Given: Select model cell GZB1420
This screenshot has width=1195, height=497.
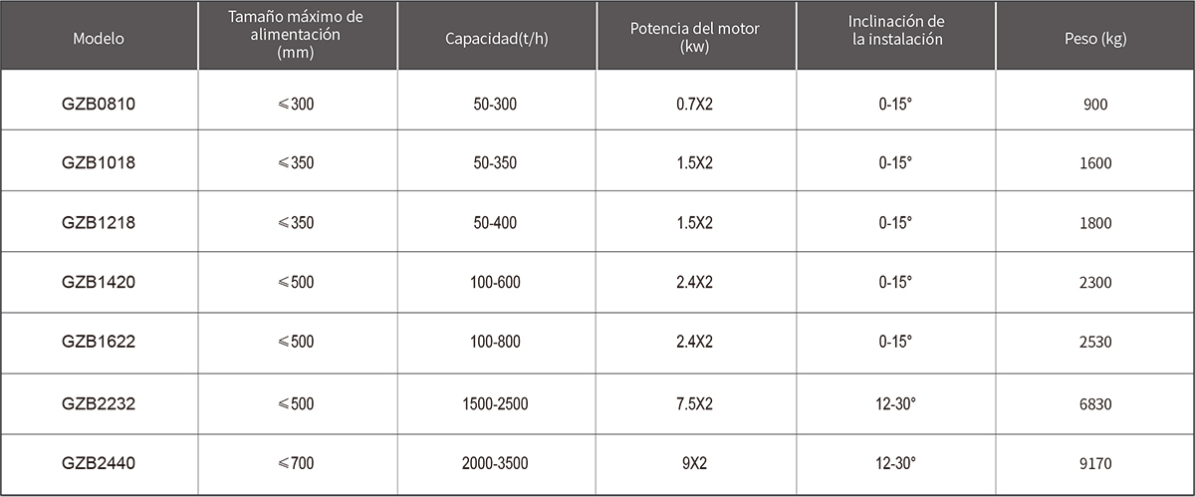Looking at the screenshot, I should coord(99,282).
